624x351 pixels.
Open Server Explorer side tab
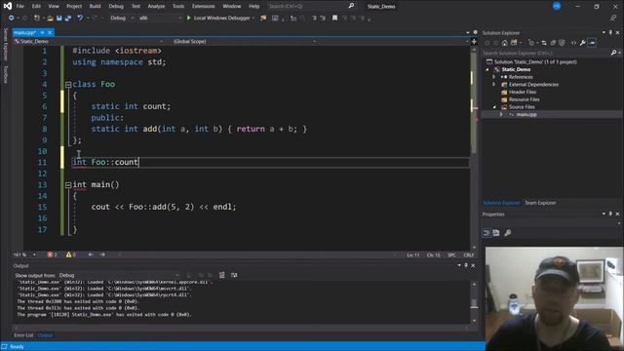pyautogui.click(x=5, y=44)
